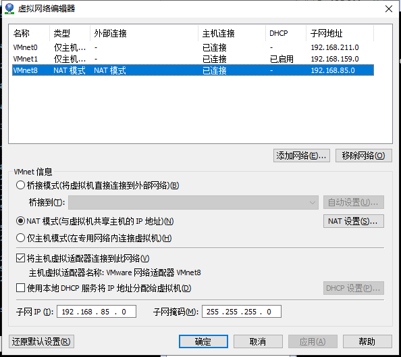The image size is (401, 357).
Task: Open NAT 设置 dialog
Action: coord(354,221)
